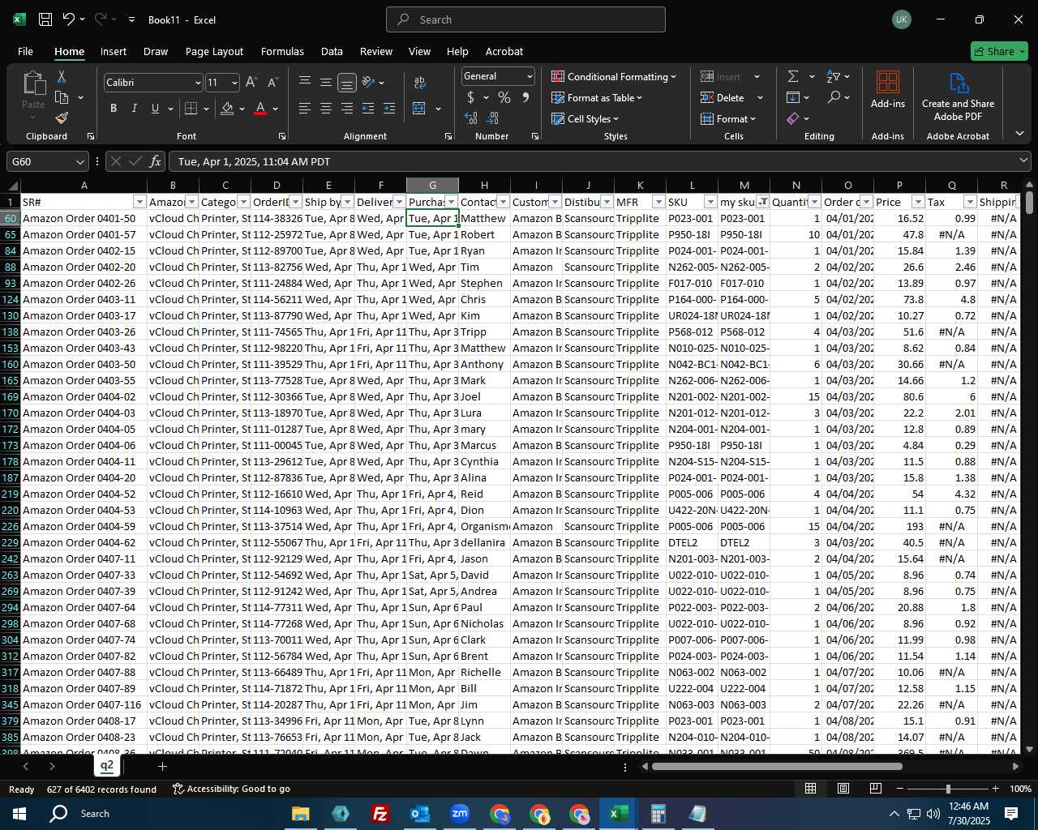This screenshot has height=830, width=1038.
Task: Switch to the Insert tab
Action: coord(114,51)
